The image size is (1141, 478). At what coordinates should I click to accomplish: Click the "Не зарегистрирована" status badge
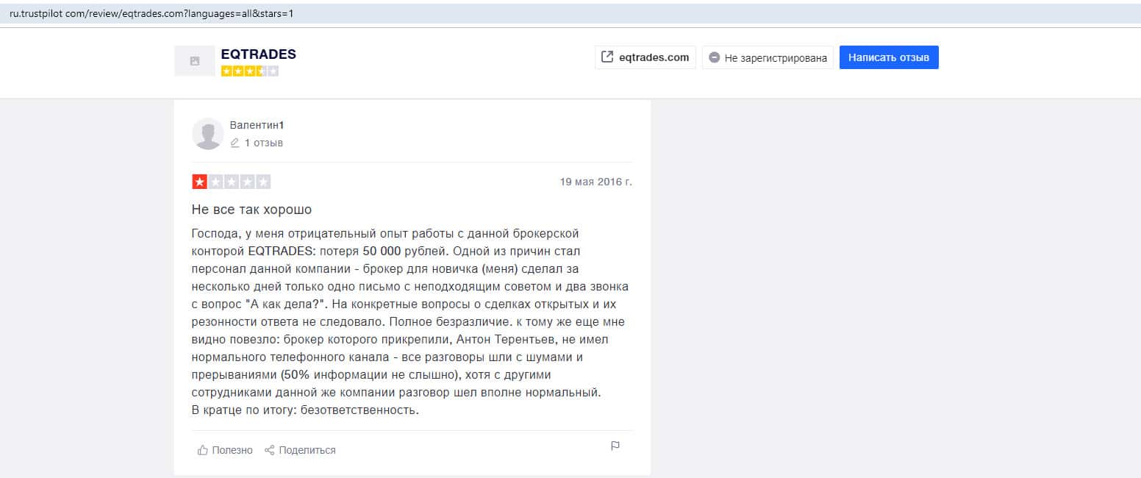pos(768,57)
